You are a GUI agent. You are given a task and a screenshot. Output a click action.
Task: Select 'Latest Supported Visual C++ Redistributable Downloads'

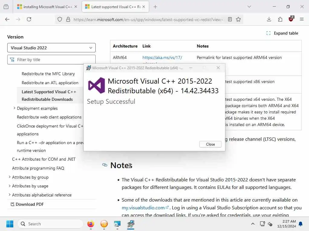coord(49,95)
